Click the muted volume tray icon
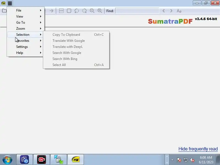 coord(192,160)
